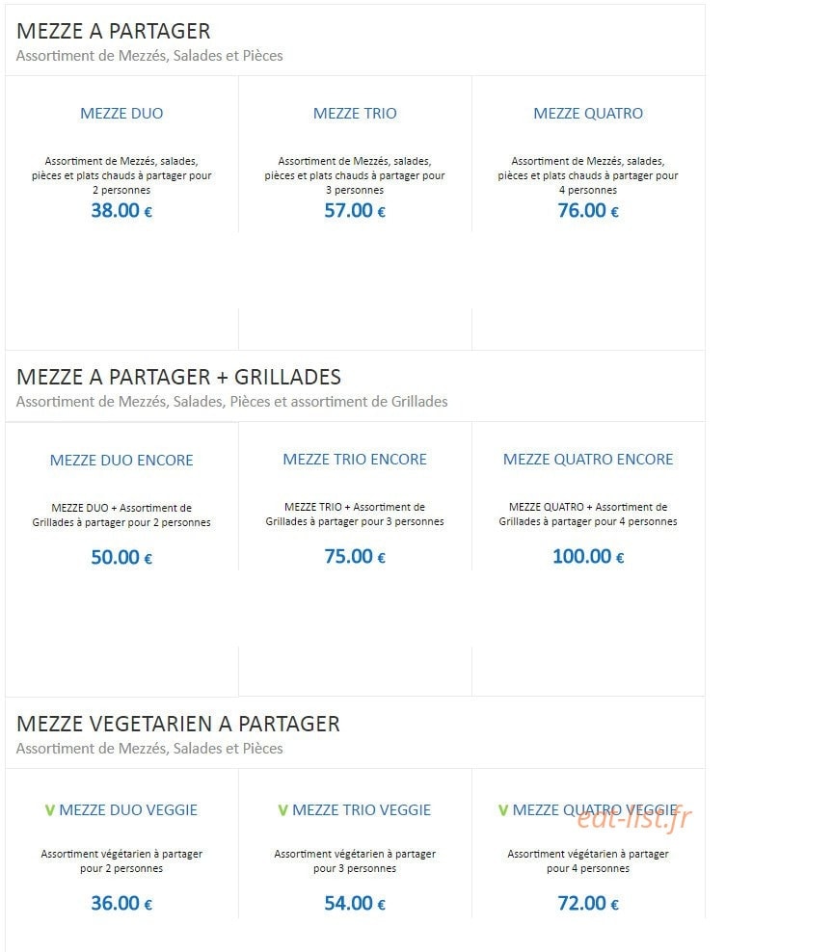This screenshot has width=833, height=952.
Task: Click the green V icon beside MEZZE QUATRO VEGGIE
Action: [x=503, y=810]
